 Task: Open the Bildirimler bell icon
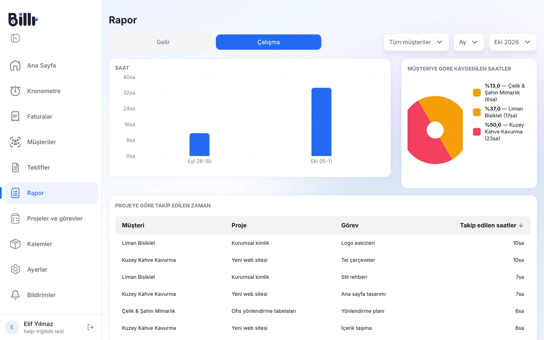[15, 295]
